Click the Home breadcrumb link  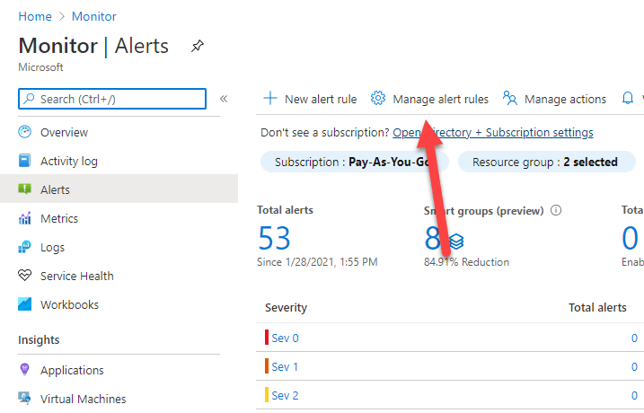pos(34,16)
